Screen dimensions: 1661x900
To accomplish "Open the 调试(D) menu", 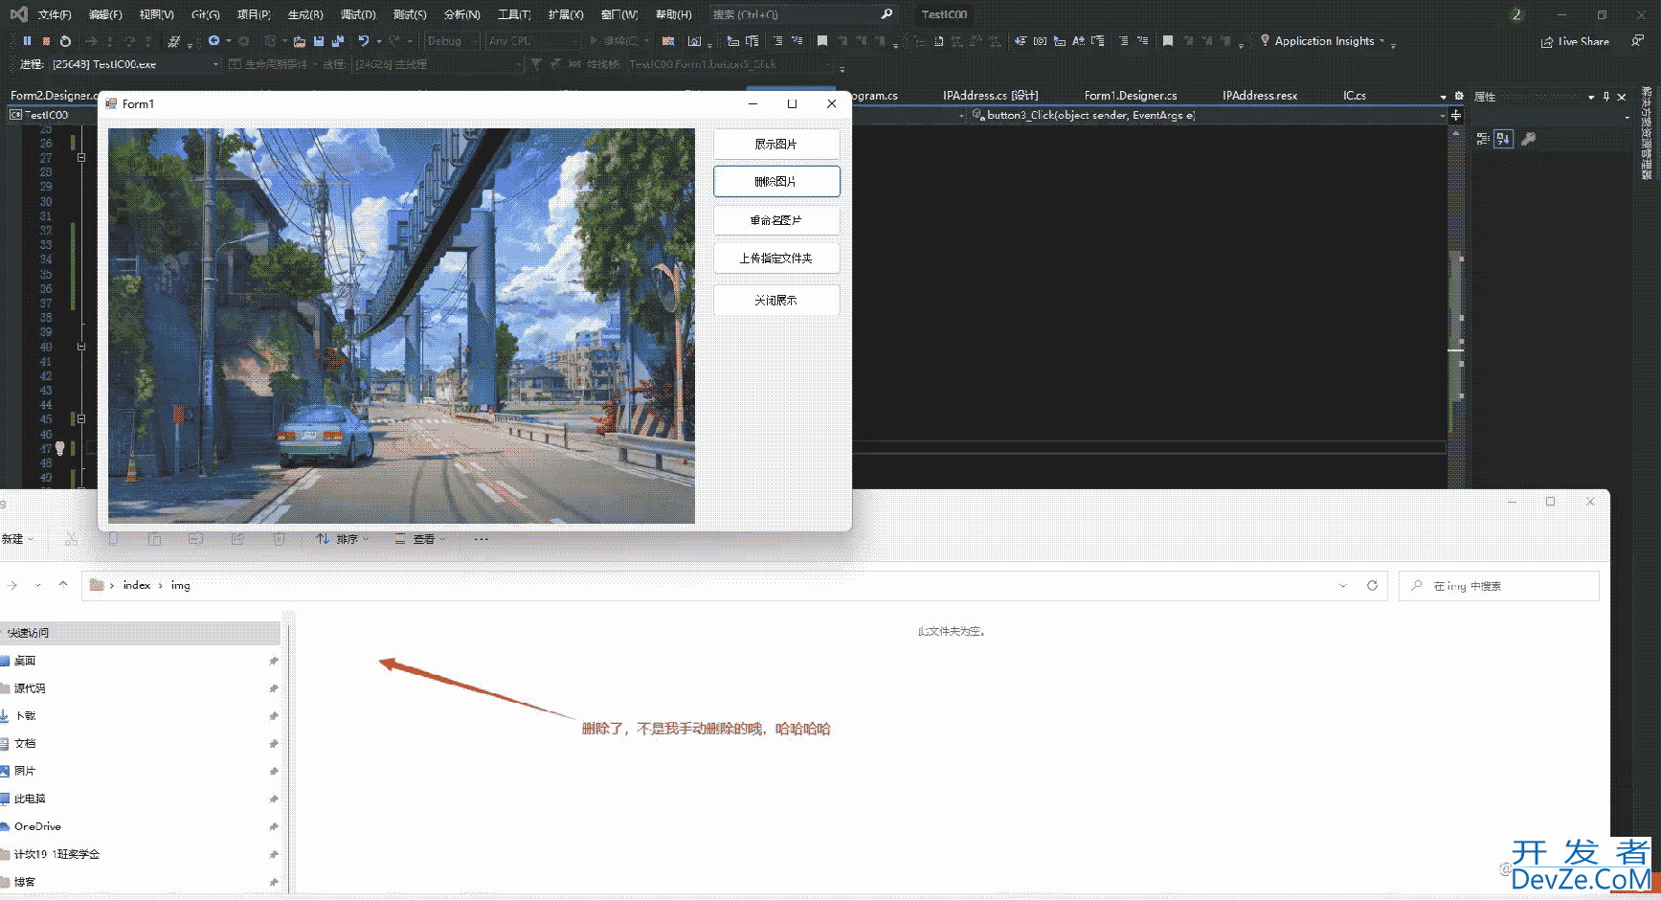I will [x=358, y=14].
